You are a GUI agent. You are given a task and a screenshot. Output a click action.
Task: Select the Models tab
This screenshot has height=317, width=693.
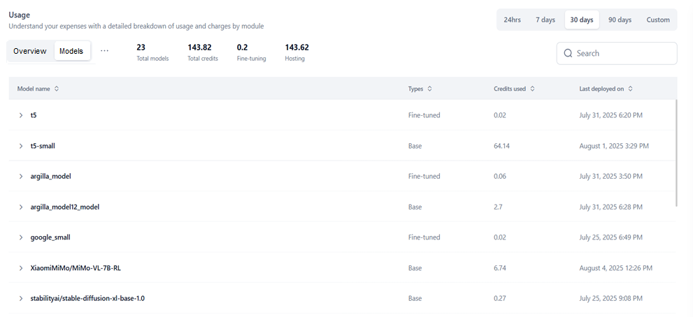point(71,51)
